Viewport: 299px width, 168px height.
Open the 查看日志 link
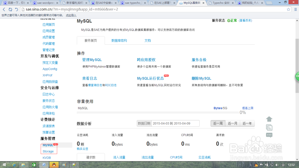(x=90, y=78)
